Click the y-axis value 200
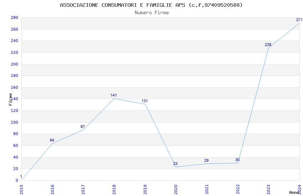The image size is (303, 196). (x=15, y=64)
